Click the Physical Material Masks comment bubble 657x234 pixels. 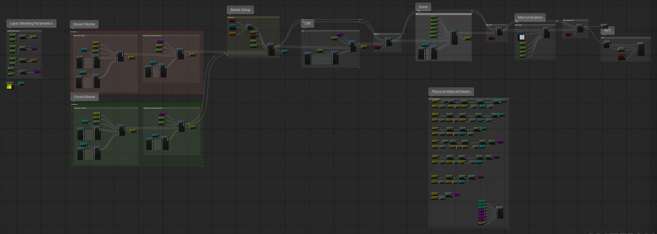click(451, 92)
